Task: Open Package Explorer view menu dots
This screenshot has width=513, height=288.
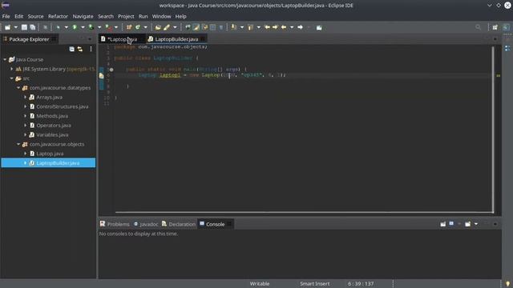Action: [x=91, y=49]
